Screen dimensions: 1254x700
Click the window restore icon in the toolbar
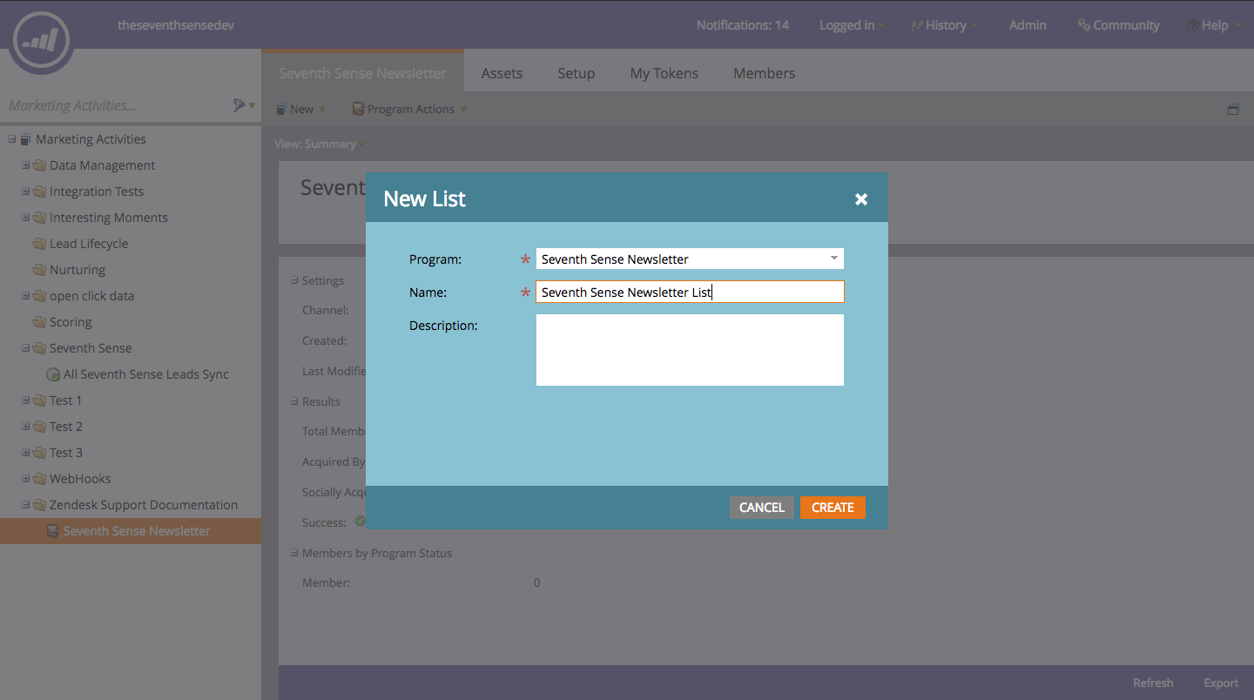[1233, 110]
